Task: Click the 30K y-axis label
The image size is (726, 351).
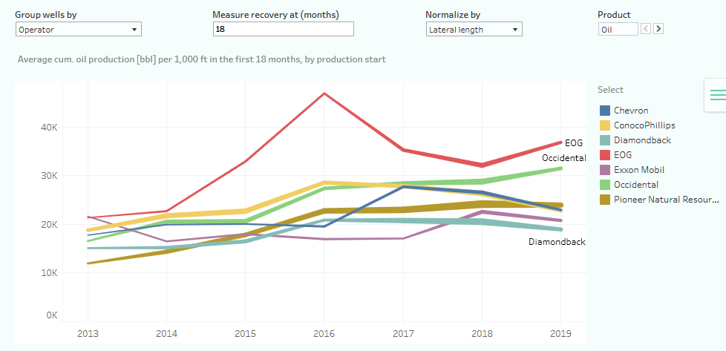Action: (x=48, y=176)
